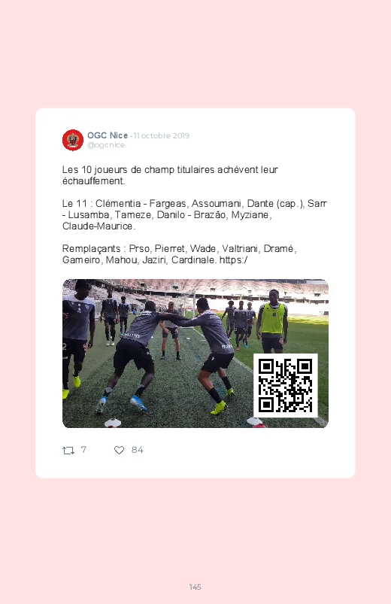This screenshot has height=604, width=391.
Task: Click the white training cone in photo
Action: click(x=113, y=423)
